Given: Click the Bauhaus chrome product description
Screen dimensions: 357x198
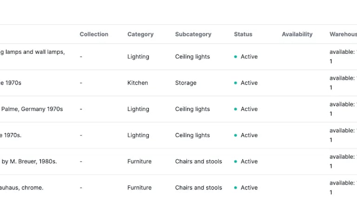Looking at the screenshot, I should (22, 188).
